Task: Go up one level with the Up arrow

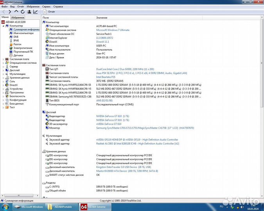Action: [16, 12]
